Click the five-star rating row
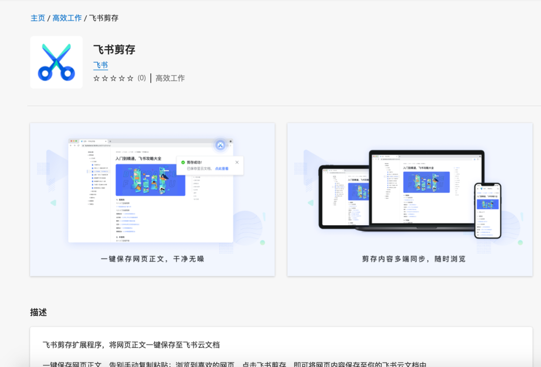 (x=113, y=78)
